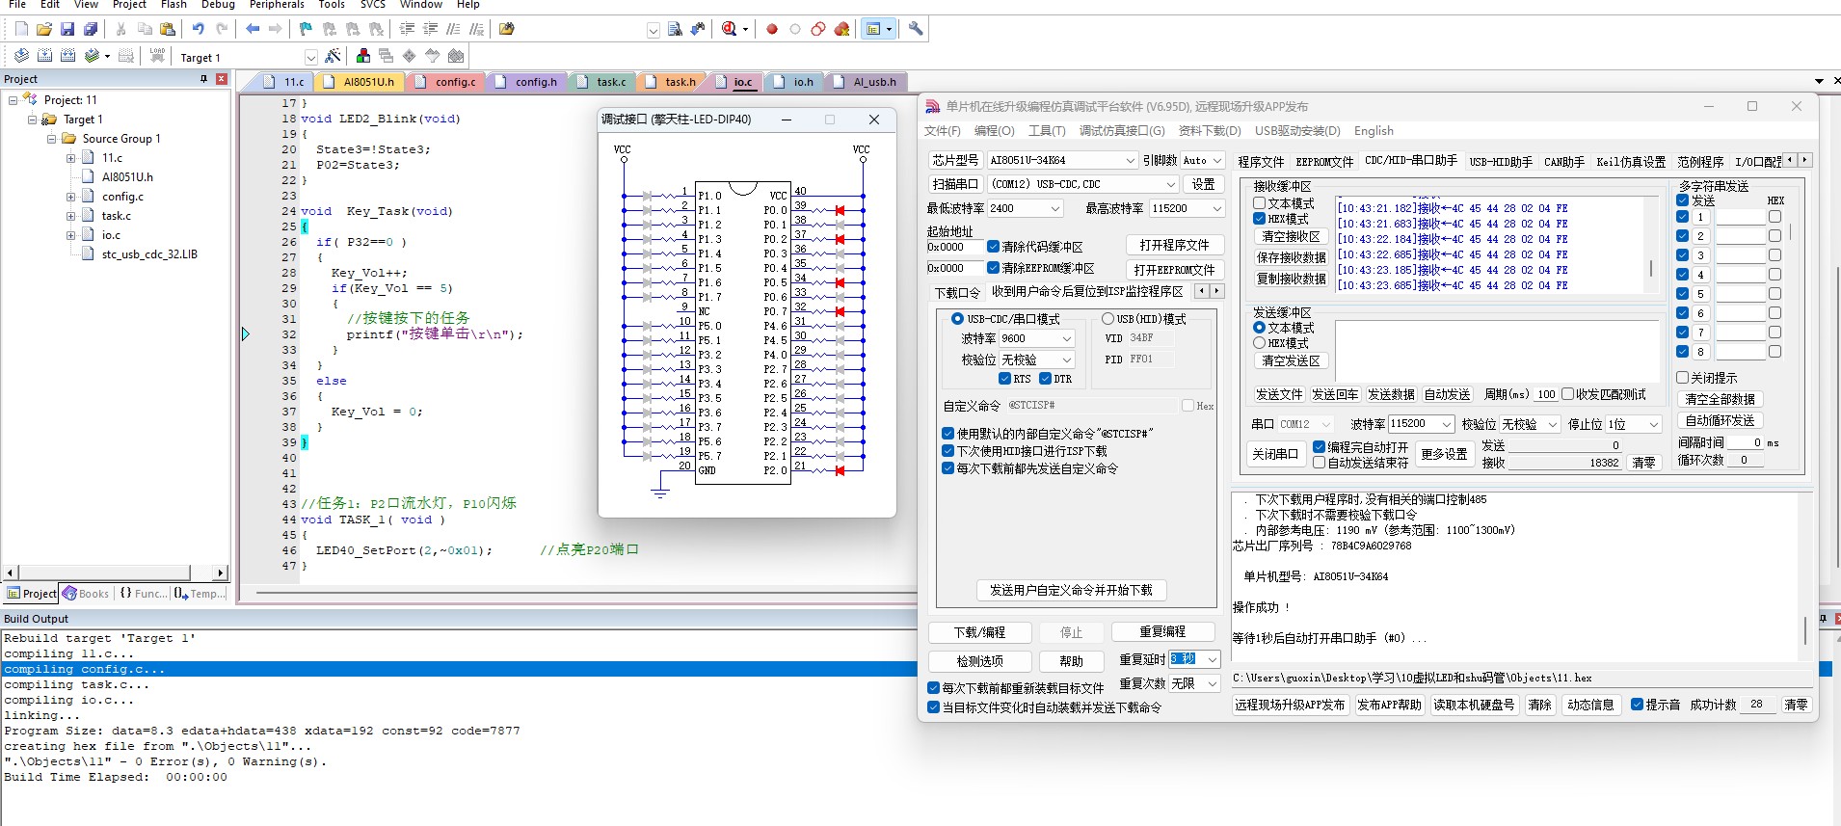Click the Download to flash LOAD icon

(157, 56)
